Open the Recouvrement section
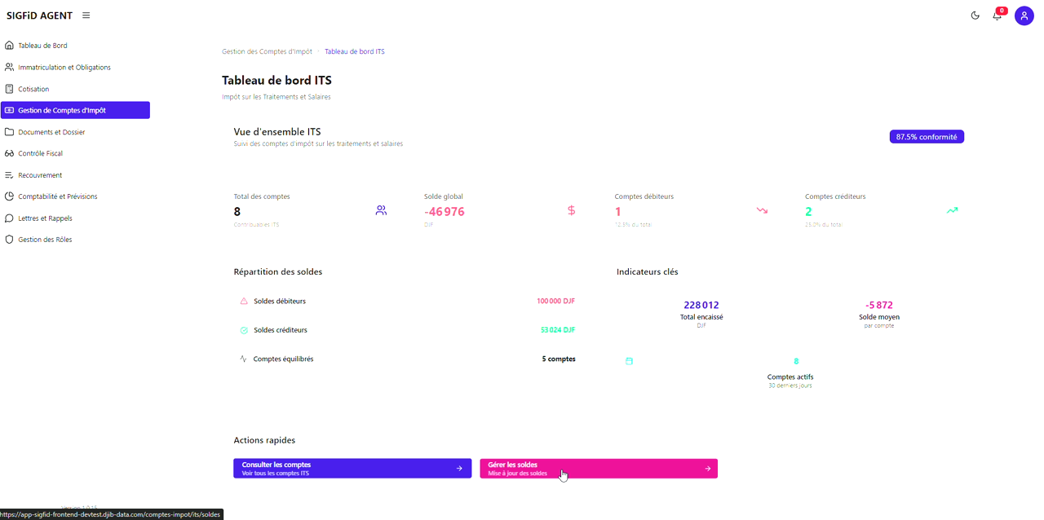Image resolution: width=1044 pixels, height=520 pixels. [40, 175]
